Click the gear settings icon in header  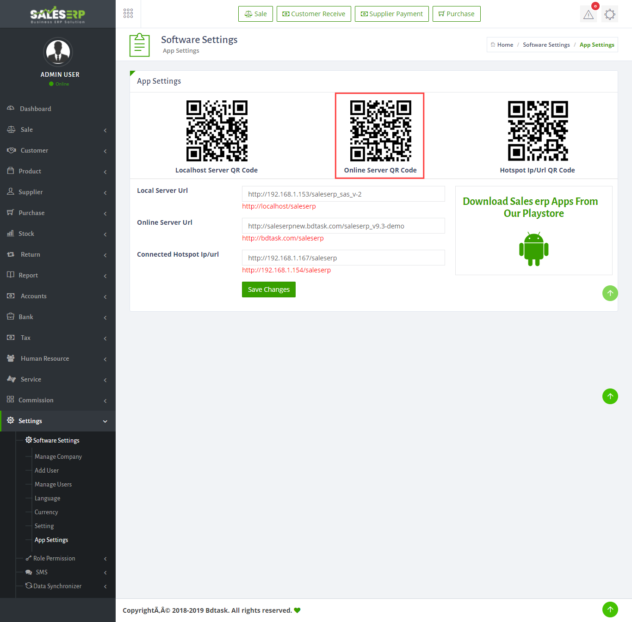(610, 14)
